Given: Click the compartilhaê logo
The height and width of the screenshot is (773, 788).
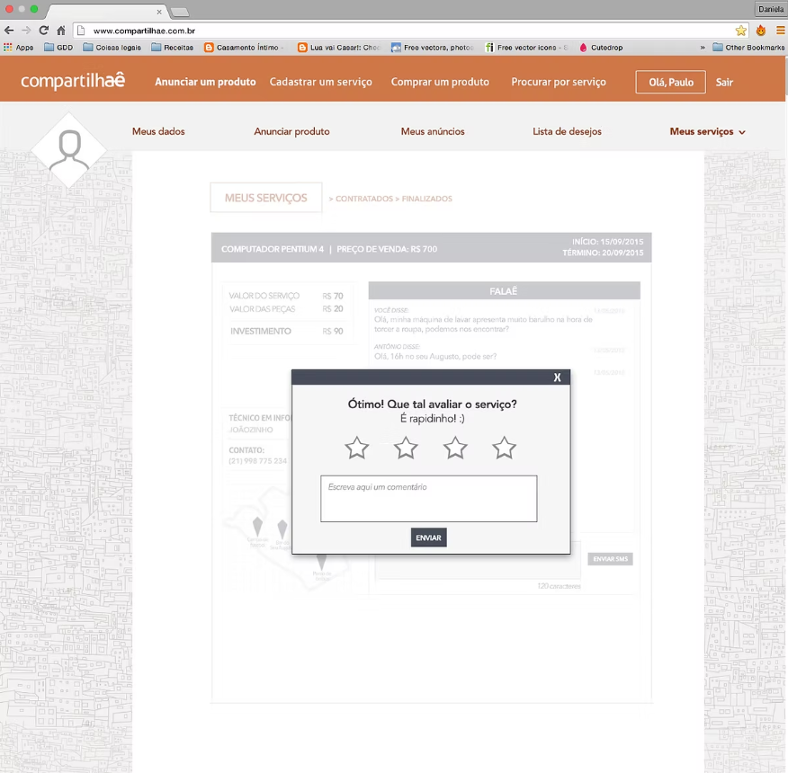Looking at the screenshot, I should click(x=73, y=82).
